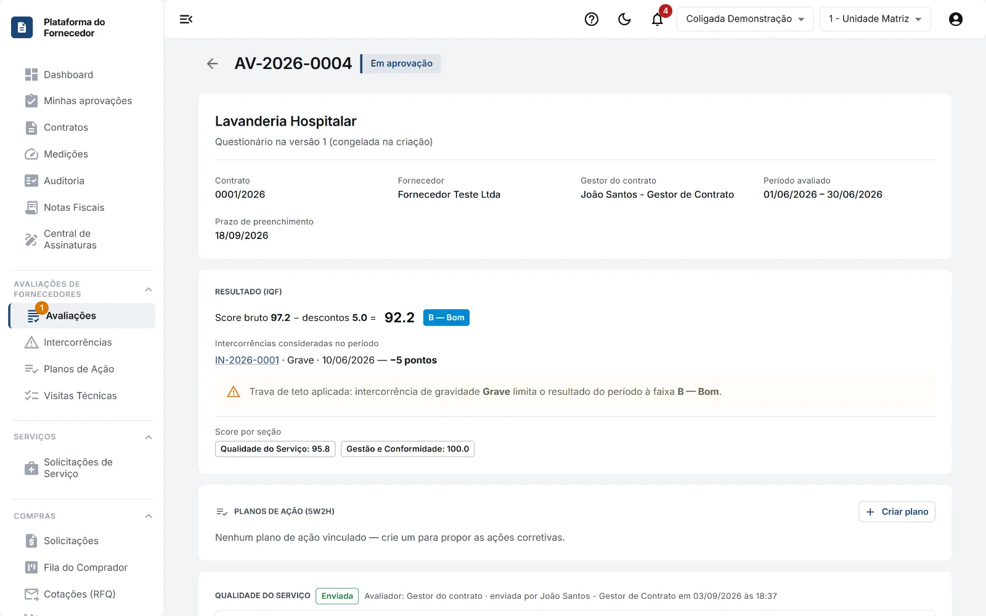Open the user profile avatar icon
This screenshot has height=616, width=986.
point(956,19)
